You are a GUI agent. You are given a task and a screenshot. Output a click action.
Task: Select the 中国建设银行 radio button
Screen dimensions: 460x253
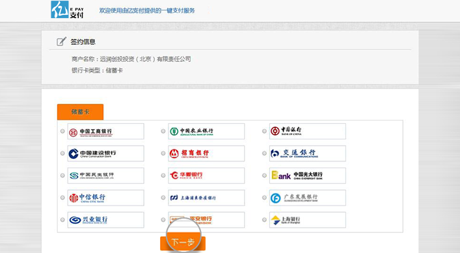pos(62,153)
